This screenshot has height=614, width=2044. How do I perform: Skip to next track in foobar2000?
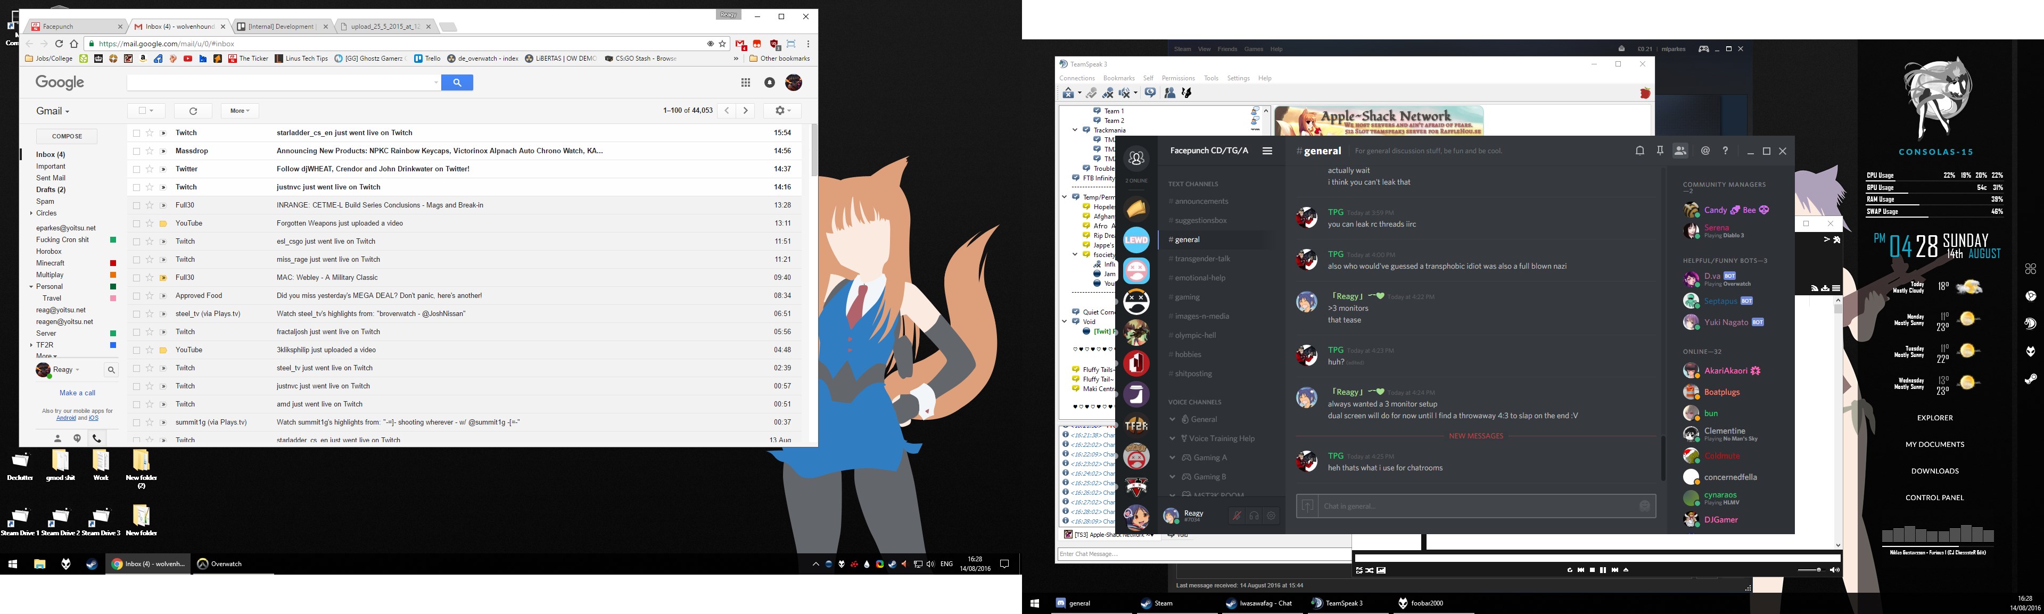[1614, 570]
